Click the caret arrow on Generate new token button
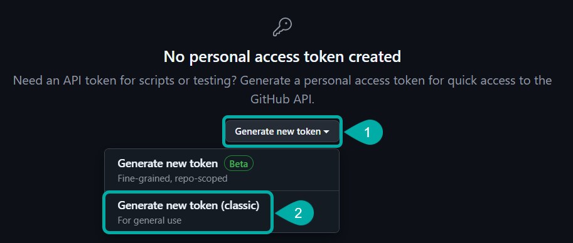Image resolution: width=573 pixels, height=243 pixels. pyautogui.click(x=327, y=132)
